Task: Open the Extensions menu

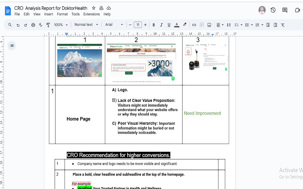Action: pyautogui.click(x=91, y=14)
